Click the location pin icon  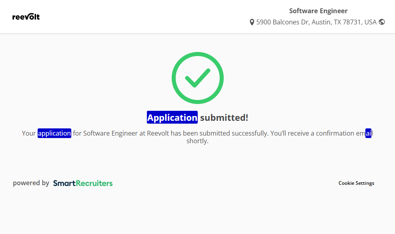point(252,22)
